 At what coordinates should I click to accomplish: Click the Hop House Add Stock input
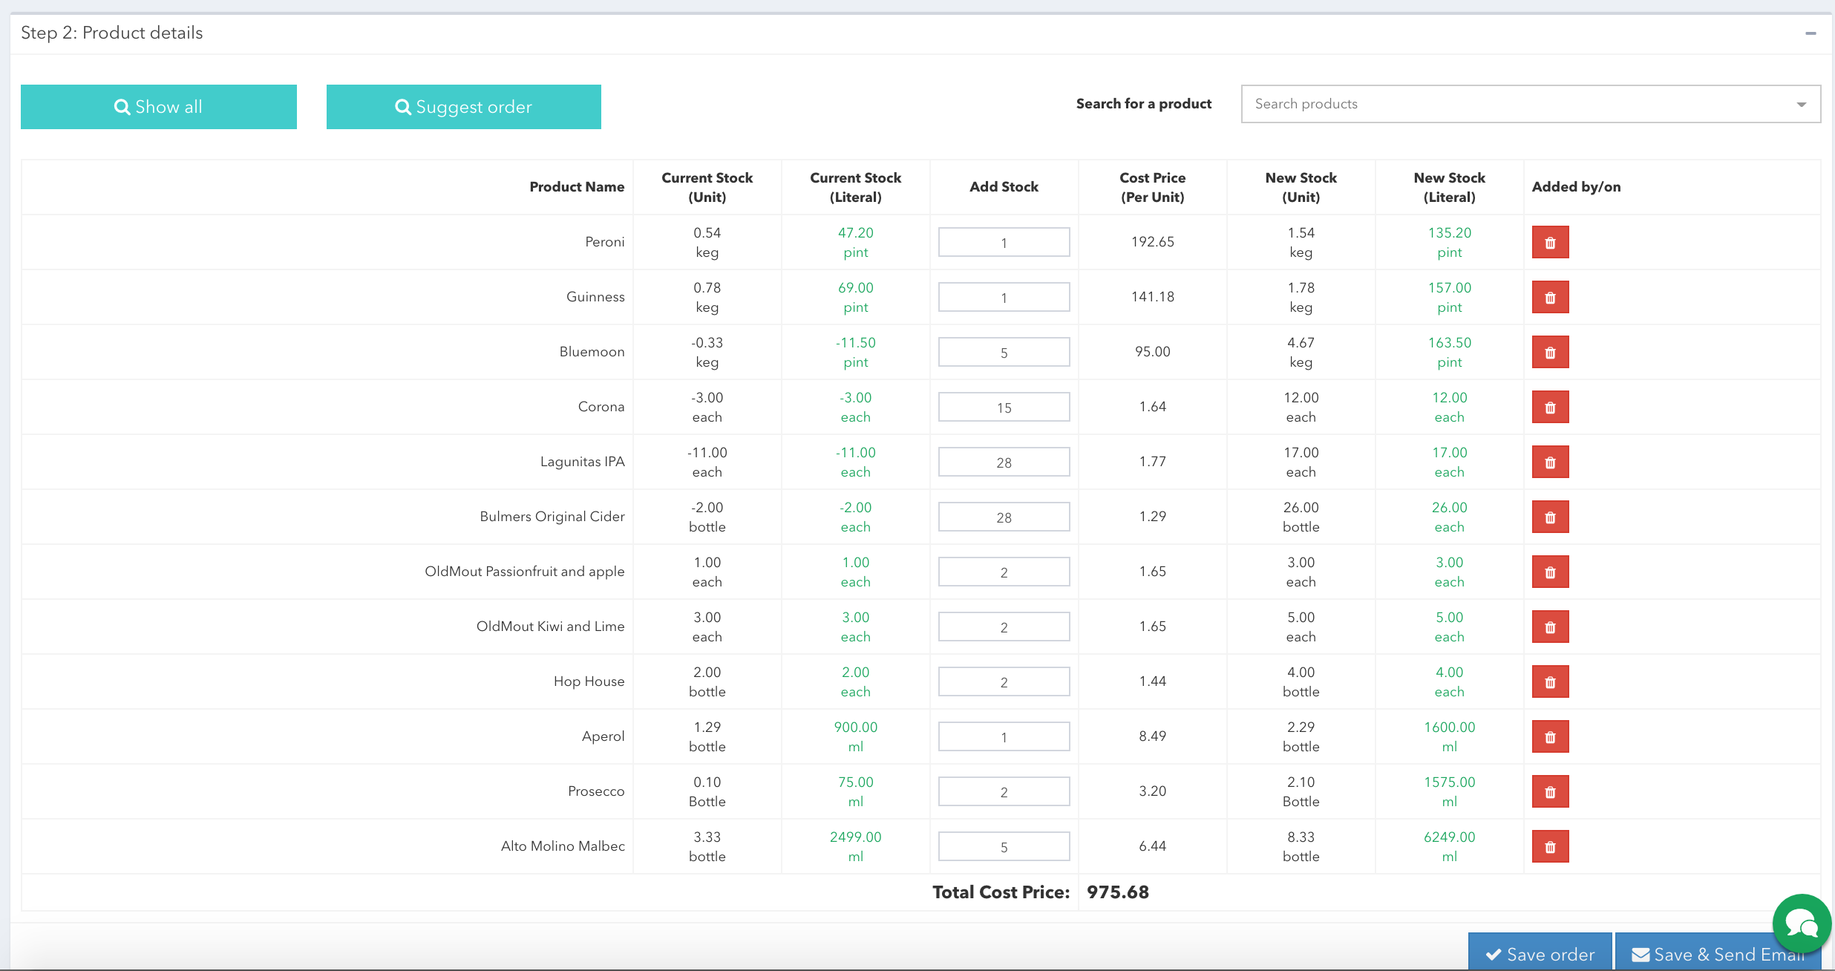tap(1004, 682)
